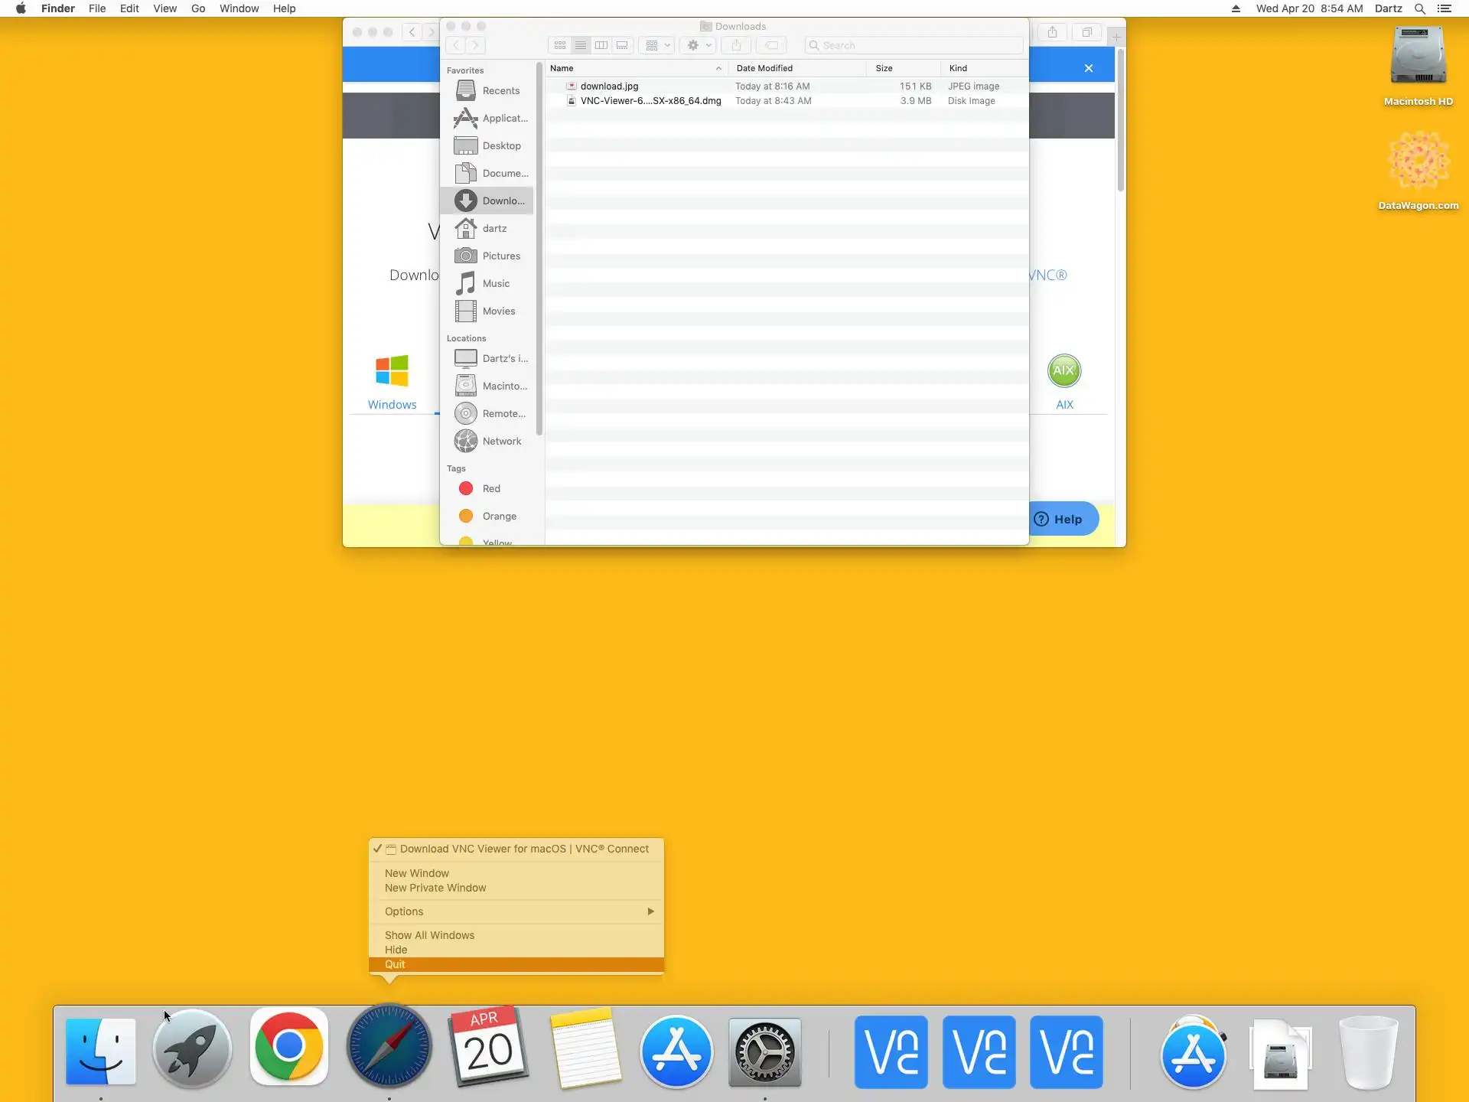
Task: Select the Download VNC Viewer window entry
Action: [x=523, y=849]
